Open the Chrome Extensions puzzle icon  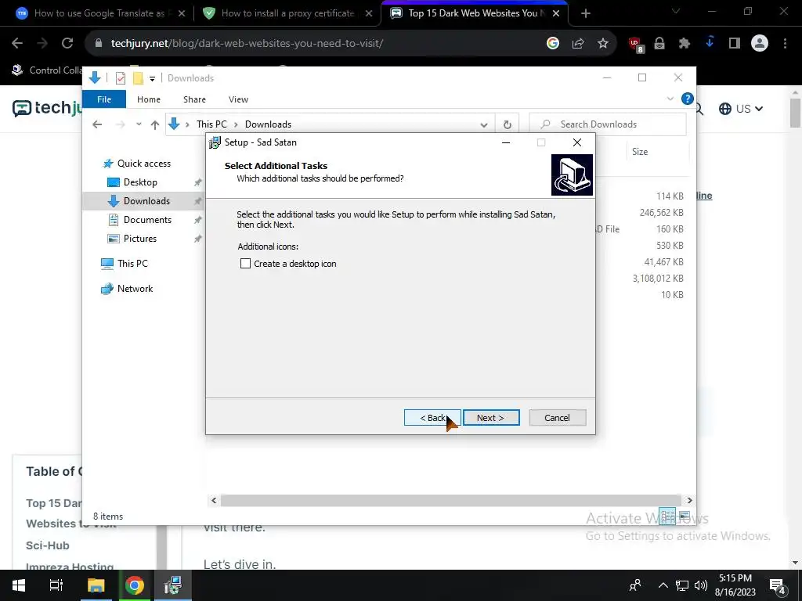(685, 44)
